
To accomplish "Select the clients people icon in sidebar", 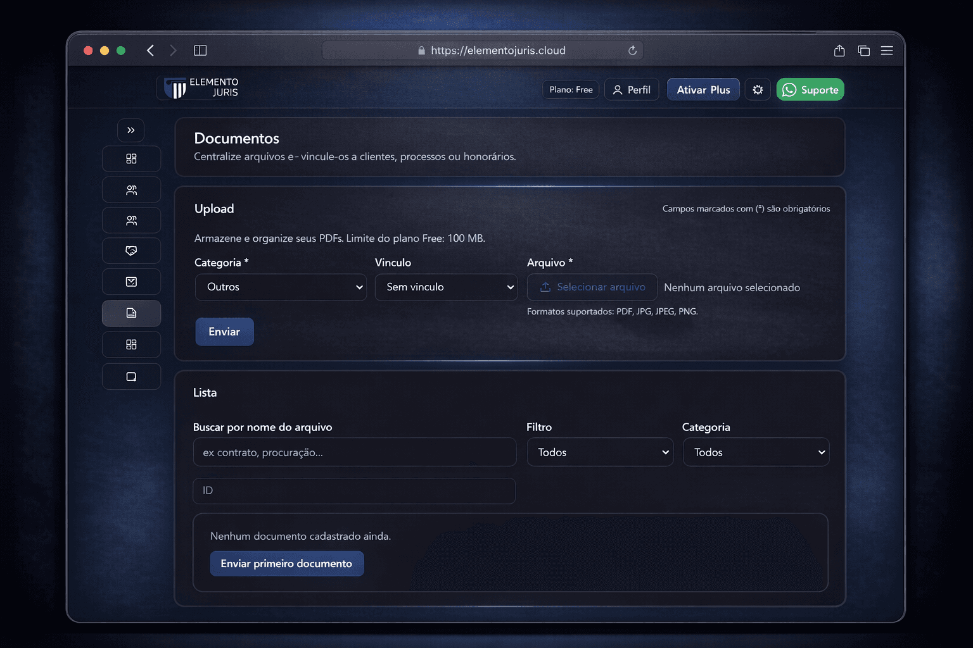I will point(131,189).
